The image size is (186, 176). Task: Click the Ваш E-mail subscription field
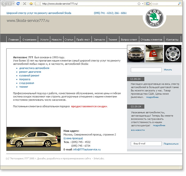click(146, 144)
